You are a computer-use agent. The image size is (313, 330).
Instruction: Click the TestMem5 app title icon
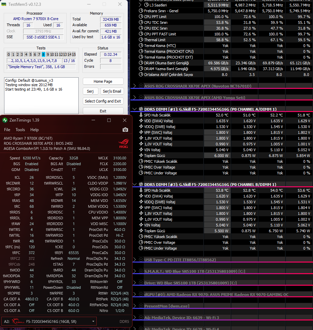[4, 4]
